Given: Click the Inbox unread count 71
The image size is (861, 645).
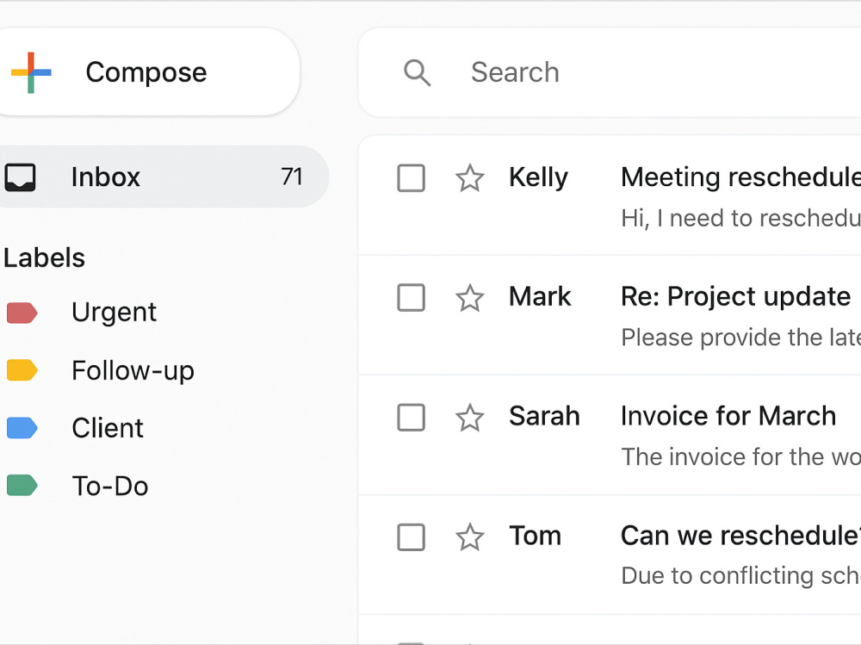Looking at the screenshot, I should (292, 177).
